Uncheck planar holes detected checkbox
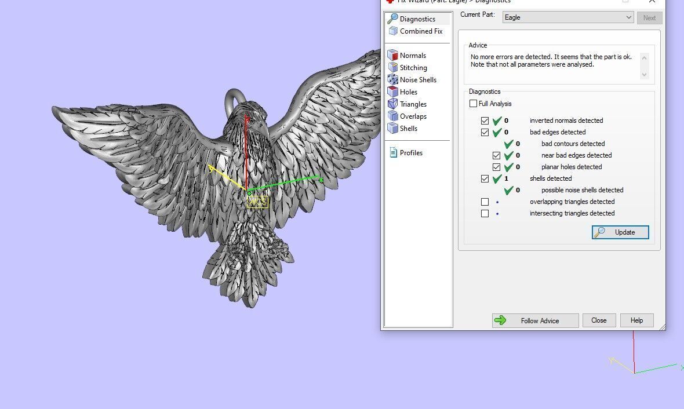The image size is (684, 409). pyautogui.click(x=496, y=167)
